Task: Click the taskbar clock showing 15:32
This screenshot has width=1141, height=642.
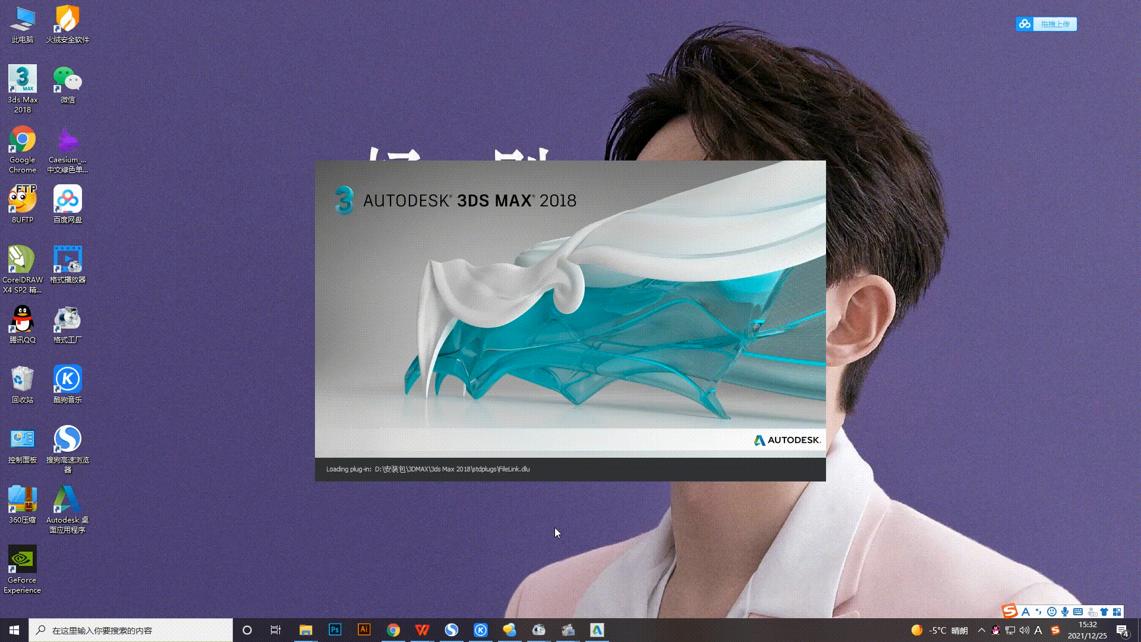Action: tap(1088, 630)
